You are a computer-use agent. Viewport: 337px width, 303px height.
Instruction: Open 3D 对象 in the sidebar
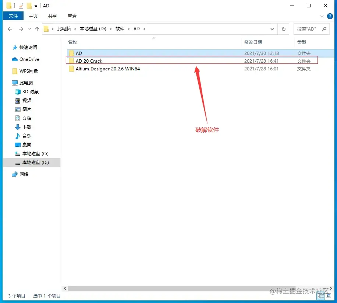(31, 92)
